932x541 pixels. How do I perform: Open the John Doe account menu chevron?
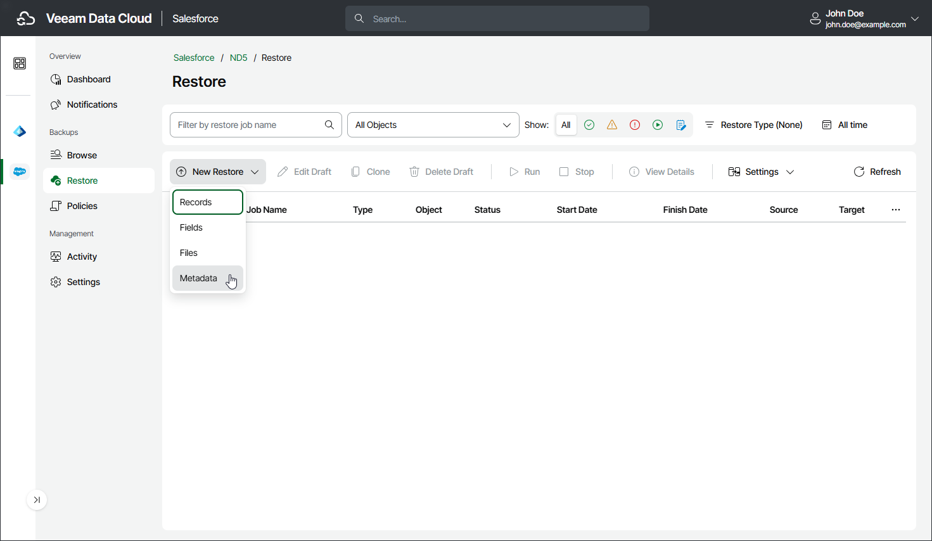point(915,18)
